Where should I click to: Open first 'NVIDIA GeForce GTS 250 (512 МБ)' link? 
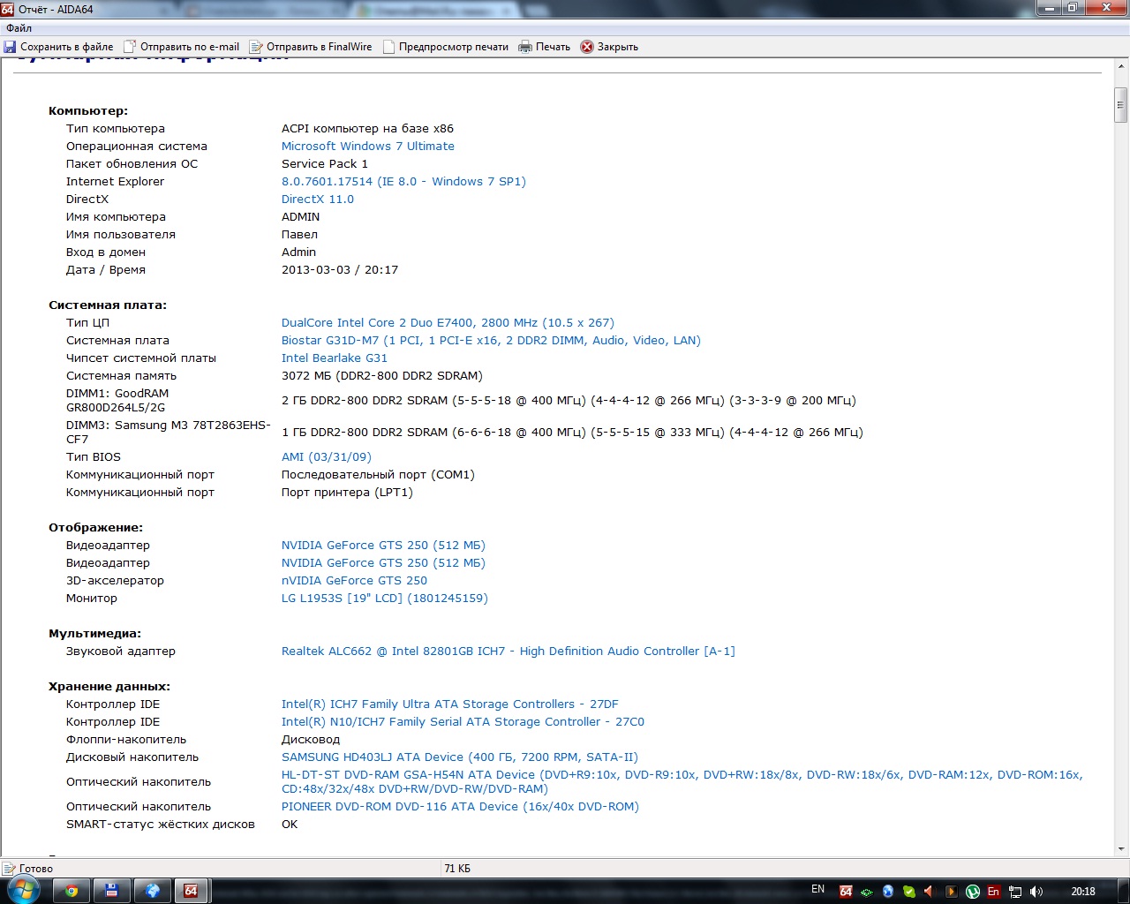(383, 546)
